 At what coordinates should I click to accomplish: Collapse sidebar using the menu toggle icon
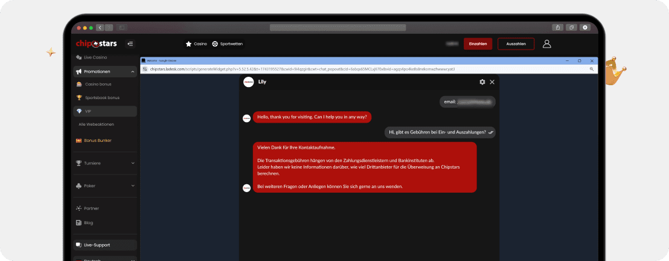tap(130, 43)
